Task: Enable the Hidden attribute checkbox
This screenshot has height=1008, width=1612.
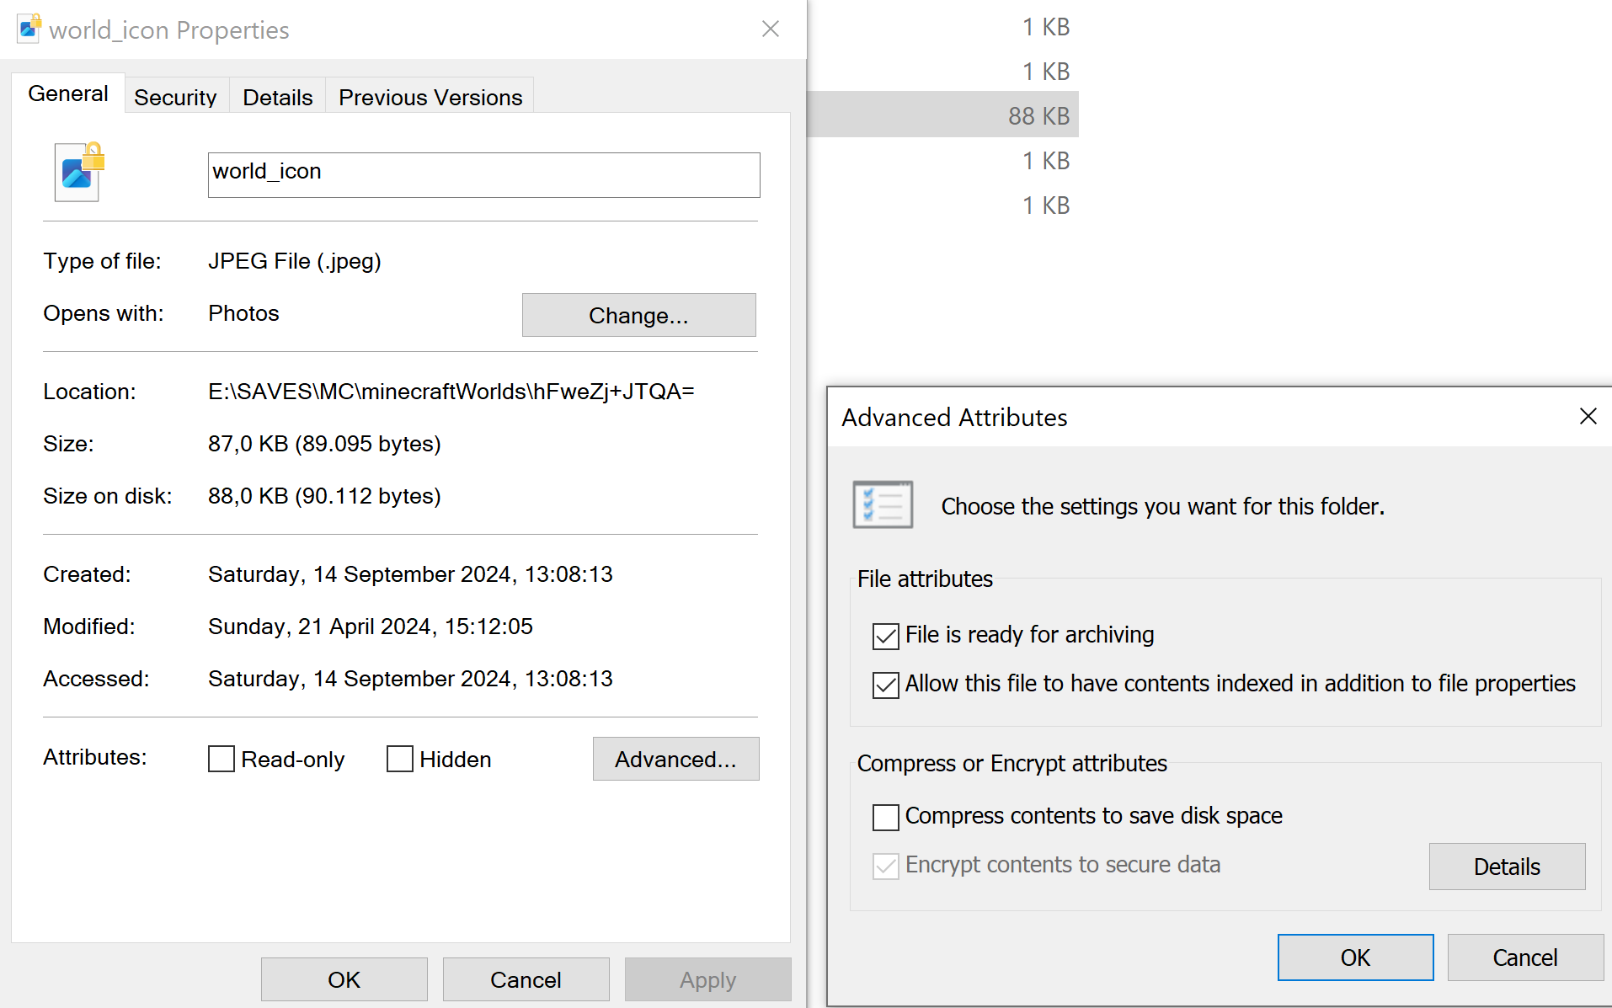Action: coord(400,759)
